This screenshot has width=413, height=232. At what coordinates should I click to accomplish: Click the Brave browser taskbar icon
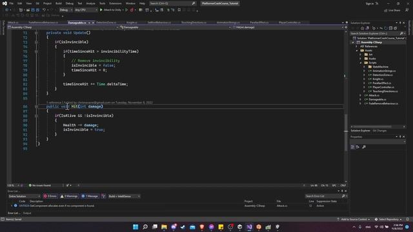point(202,227)
